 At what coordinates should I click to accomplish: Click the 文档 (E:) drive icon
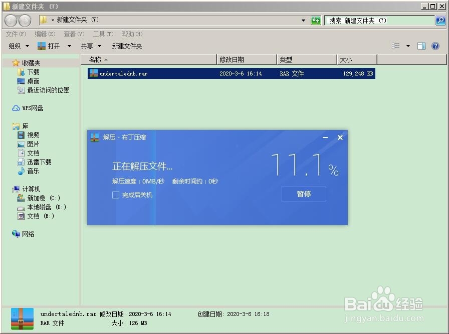[x=21, y=216]
